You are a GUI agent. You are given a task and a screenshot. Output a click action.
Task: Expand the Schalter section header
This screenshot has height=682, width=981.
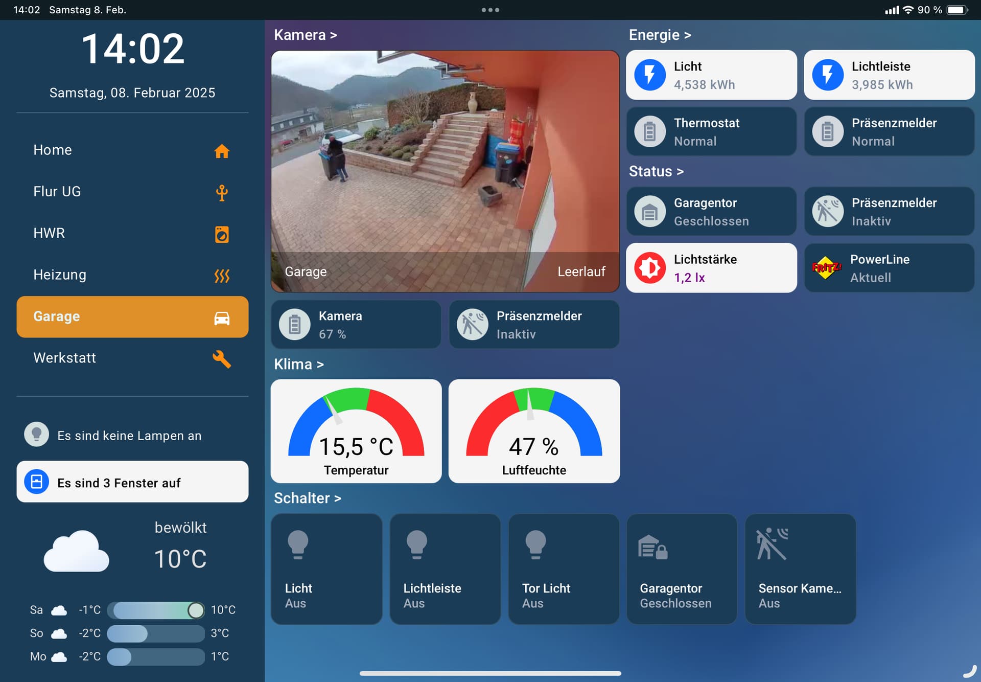pyautogui.click(x=307, y=498)
